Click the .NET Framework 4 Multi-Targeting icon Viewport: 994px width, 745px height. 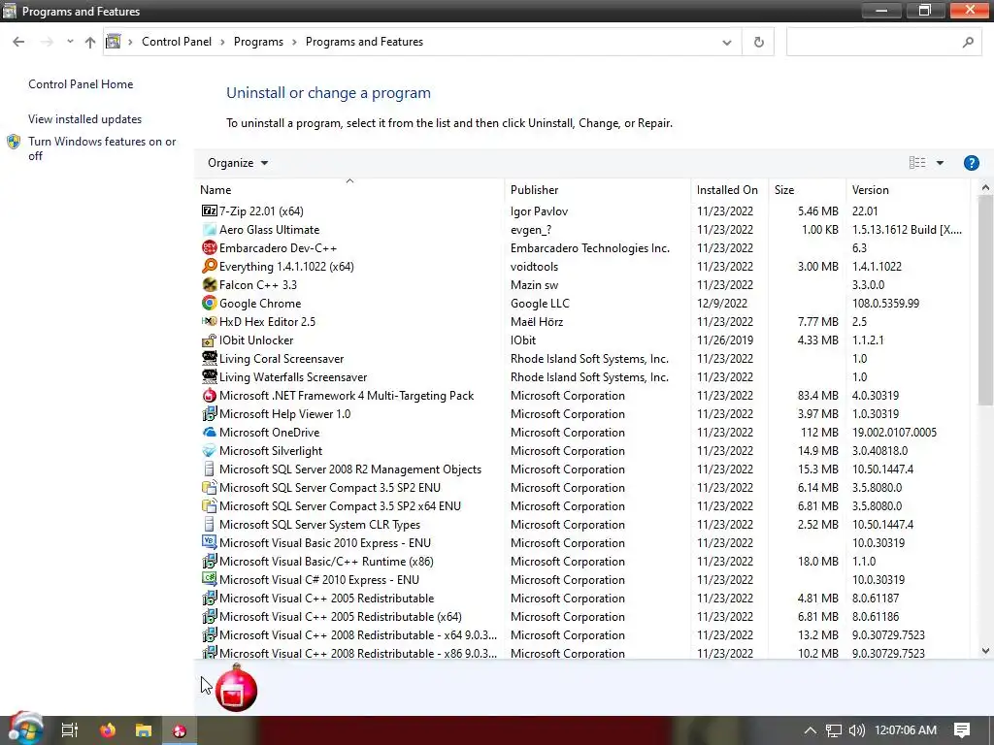tap(210, 396)
